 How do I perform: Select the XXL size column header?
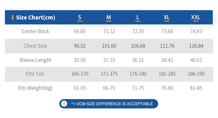pos(196,17)
